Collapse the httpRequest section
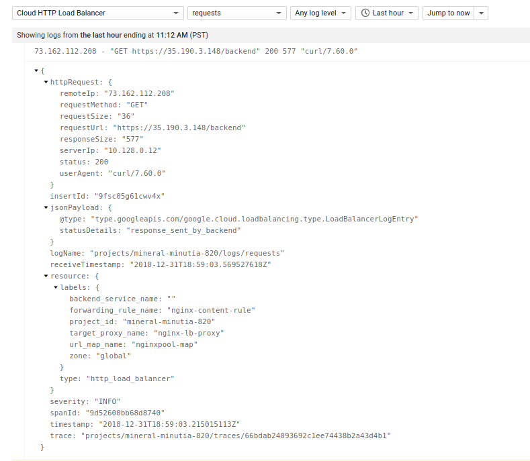Viewport: 530px width, 461px height. pos(46,82)
